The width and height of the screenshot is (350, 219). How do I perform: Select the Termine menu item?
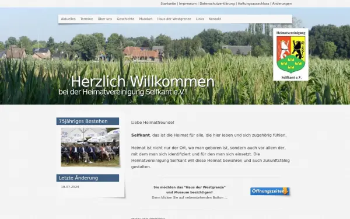86,19
